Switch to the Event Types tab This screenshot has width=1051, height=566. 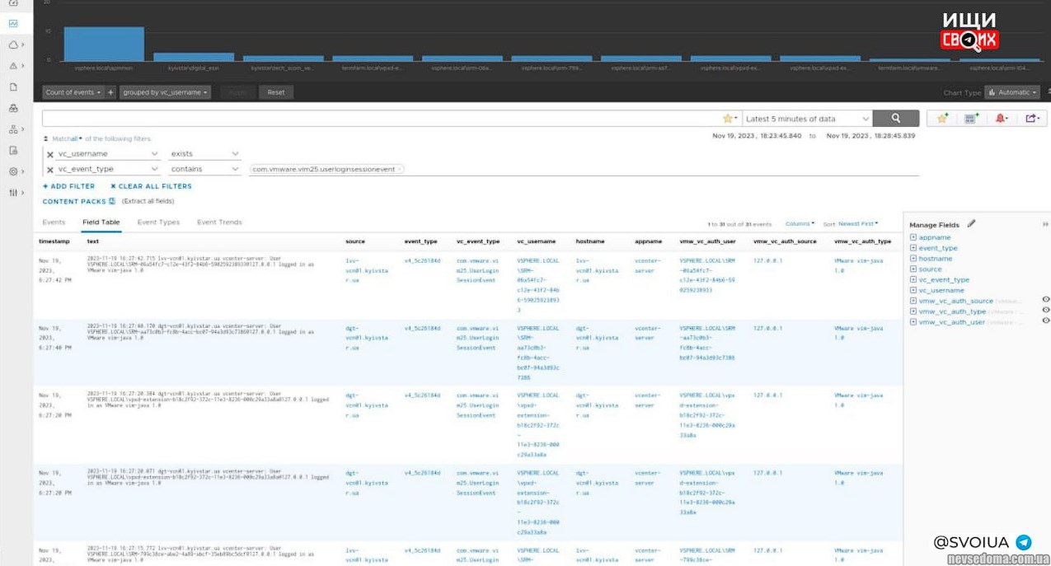tap(158, 222)
